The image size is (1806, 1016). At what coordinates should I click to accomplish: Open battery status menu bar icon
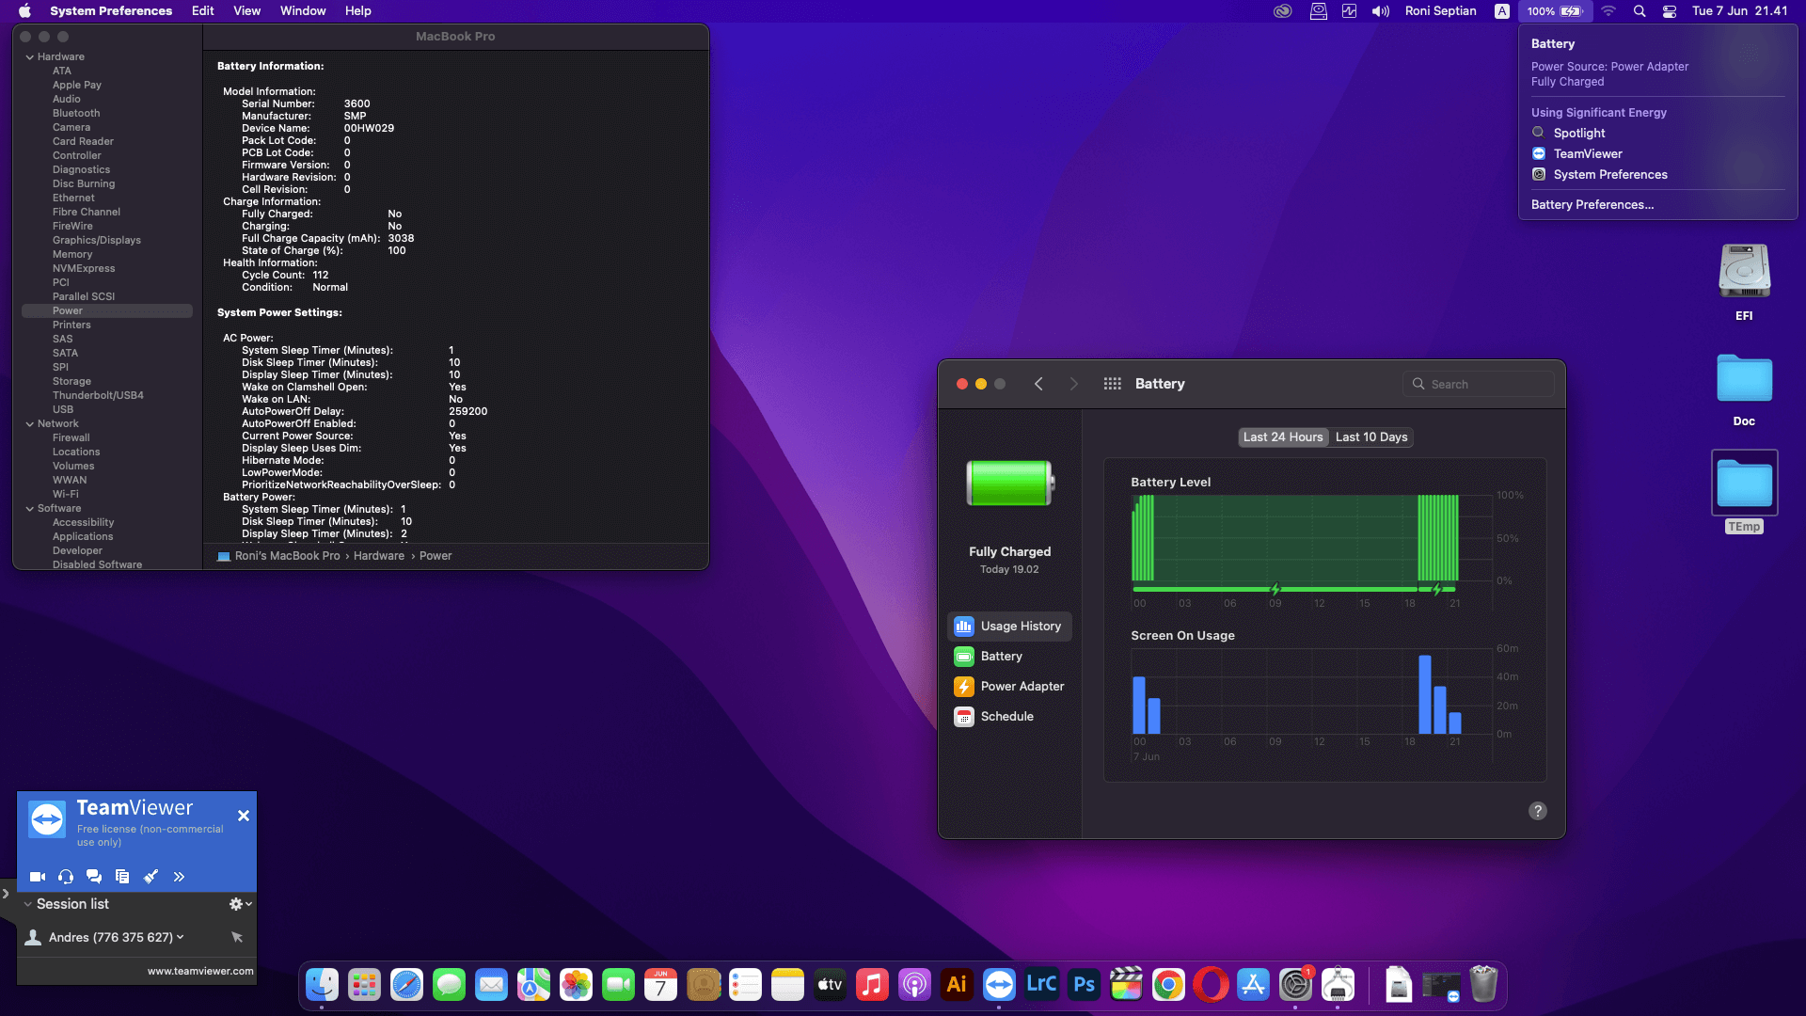(x=1555, y=11)
